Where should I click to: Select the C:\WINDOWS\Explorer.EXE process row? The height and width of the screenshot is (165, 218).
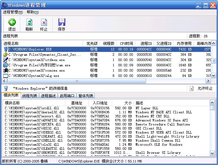click(x=107, y=49)
